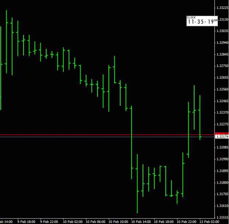
Task: Click the 1.32940 price axis label
Action: point(222,43)
